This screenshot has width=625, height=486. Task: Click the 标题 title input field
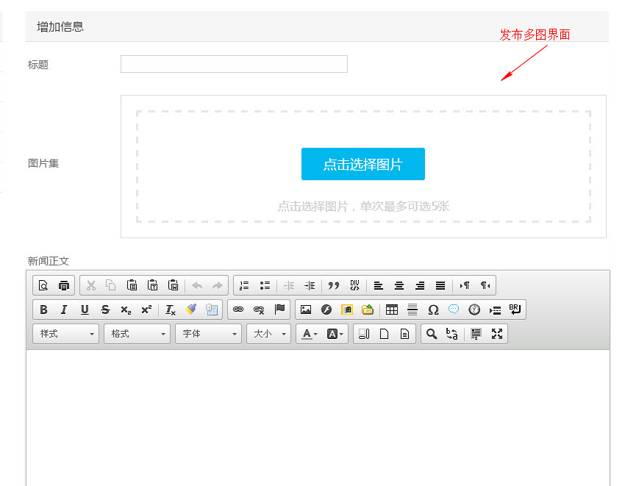[234, 64]
